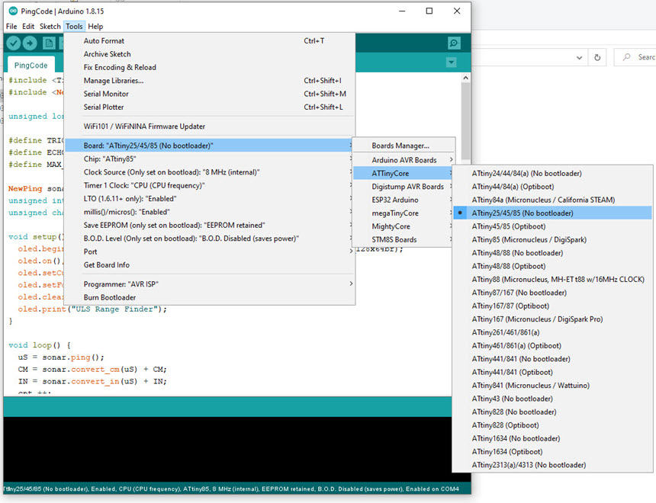This screenshot has height=503, width=656.
Task: Choose ATtiny85 (Micronucleus / DigiSpark) board
Action: click(x=529, y=240)
